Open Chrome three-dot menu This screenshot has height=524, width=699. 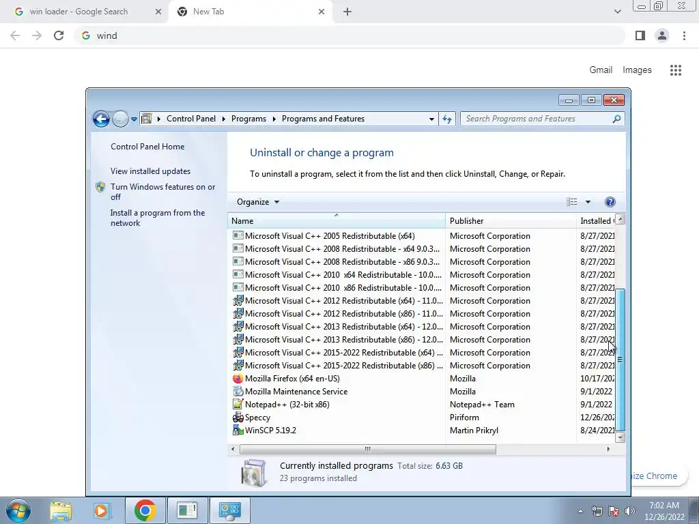click(684, 35)
